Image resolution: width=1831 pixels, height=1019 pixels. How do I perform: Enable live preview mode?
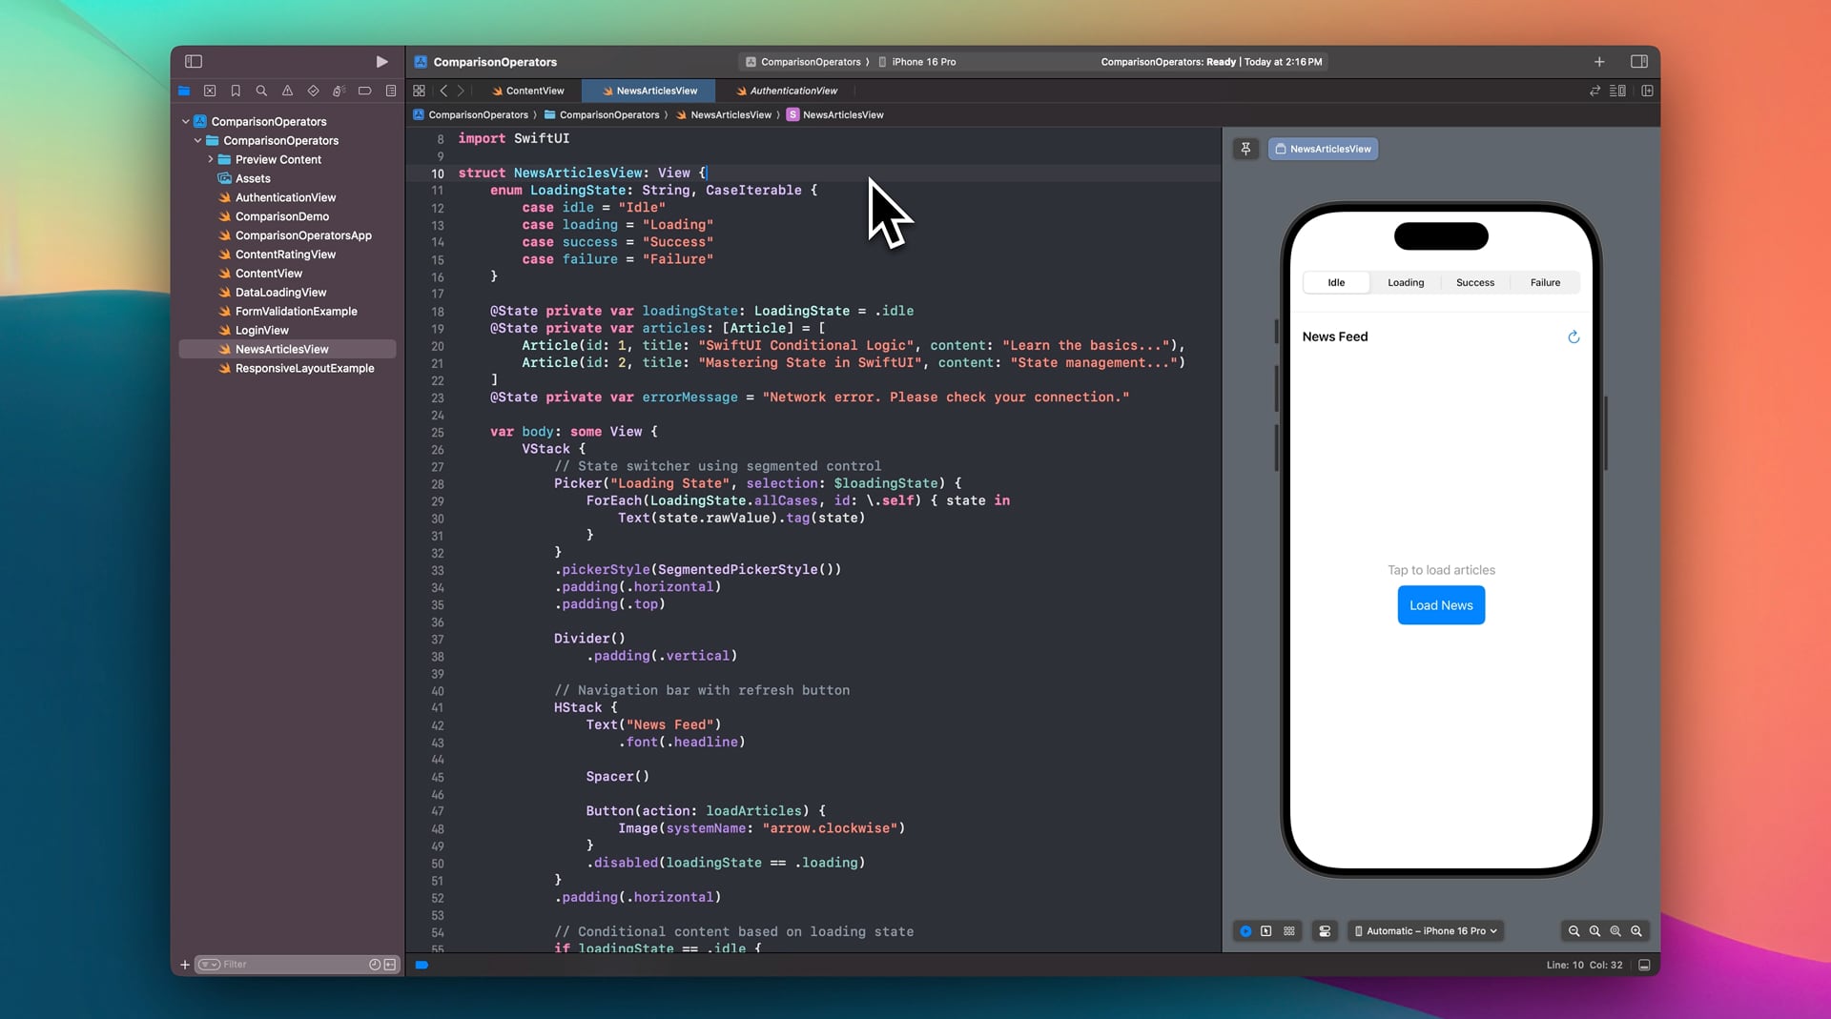click(x=1245, y=931)
